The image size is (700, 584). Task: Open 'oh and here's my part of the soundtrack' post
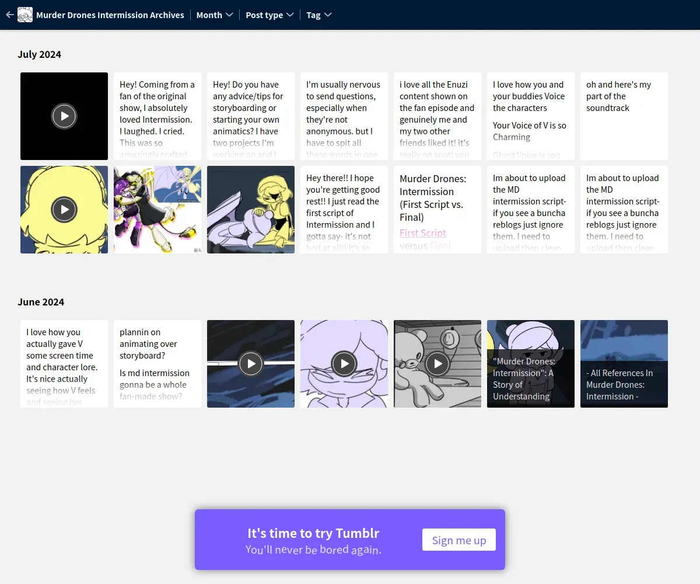pos(624,116)
